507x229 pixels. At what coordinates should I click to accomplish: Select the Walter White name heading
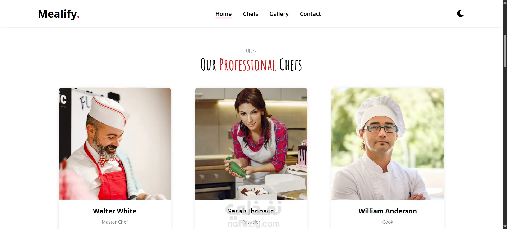[115, 211]
